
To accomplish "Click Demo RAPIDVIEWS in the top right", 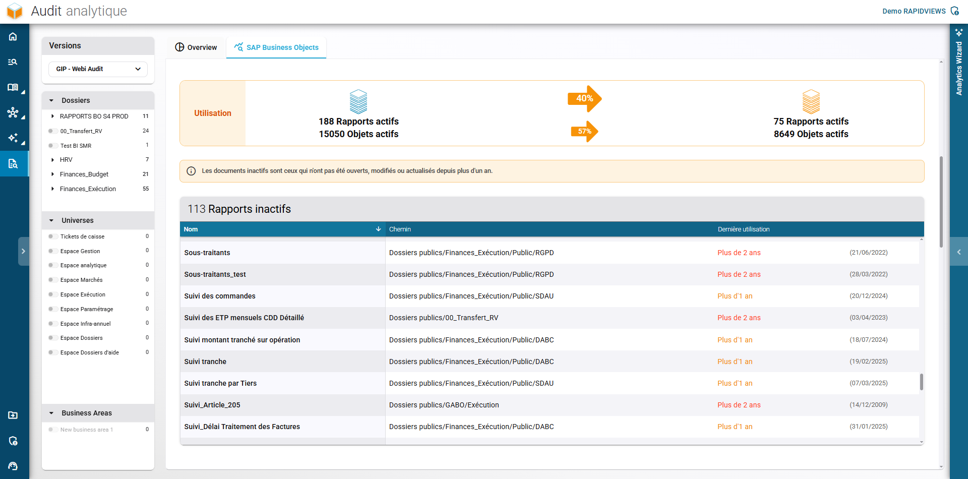I will pyautogui.click(x=914, y=11).
